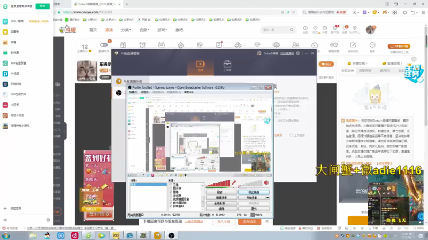Open the 关注 heart icon in Douyu header
This screenshot has width=428, height=240.
point(315,28)
